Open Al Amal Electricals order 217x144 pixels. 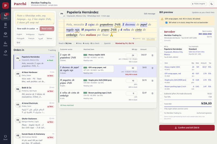35,108
